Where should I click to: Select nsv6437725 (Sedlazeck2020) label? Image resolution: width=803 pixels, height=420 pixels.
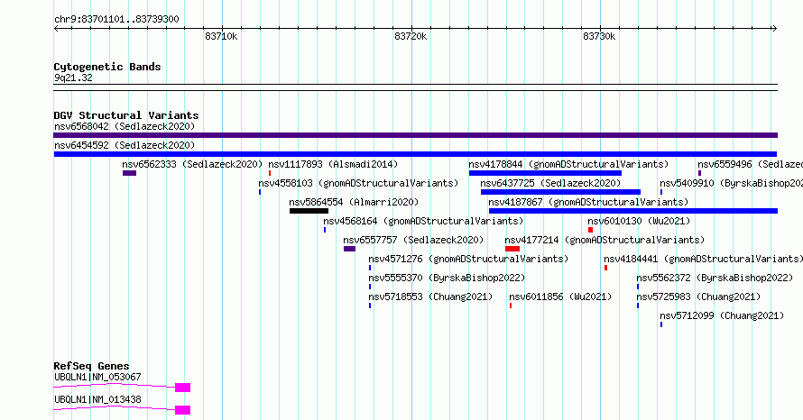[x=550, y=183]
